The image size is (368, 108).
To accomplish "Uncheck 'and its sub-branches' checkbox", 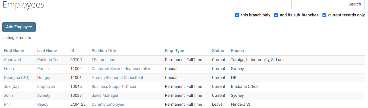I will coord(276,15).
